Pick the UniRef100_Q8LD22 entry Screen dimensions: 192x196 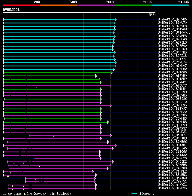coord(172,132)
